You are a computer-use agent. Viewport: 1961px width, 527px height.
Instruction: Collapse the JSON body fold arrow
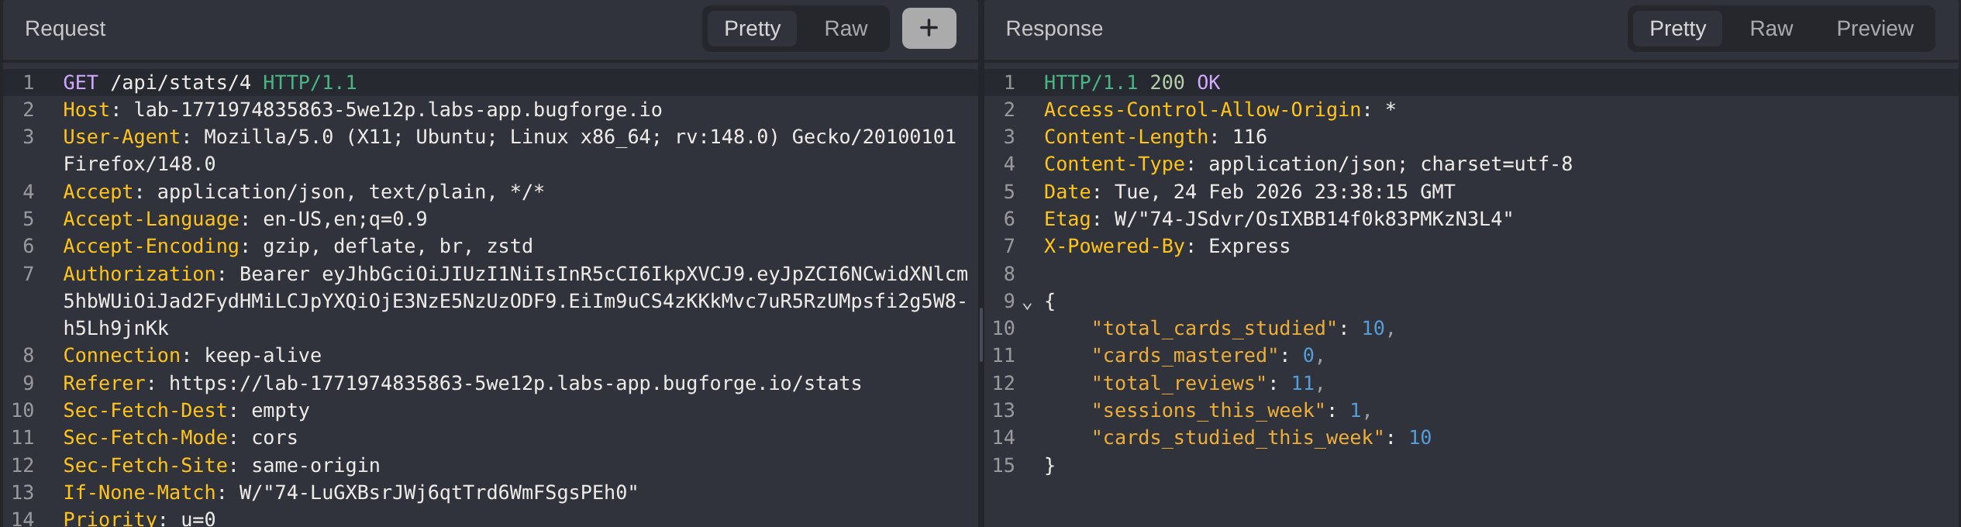tap(1027, 305)
